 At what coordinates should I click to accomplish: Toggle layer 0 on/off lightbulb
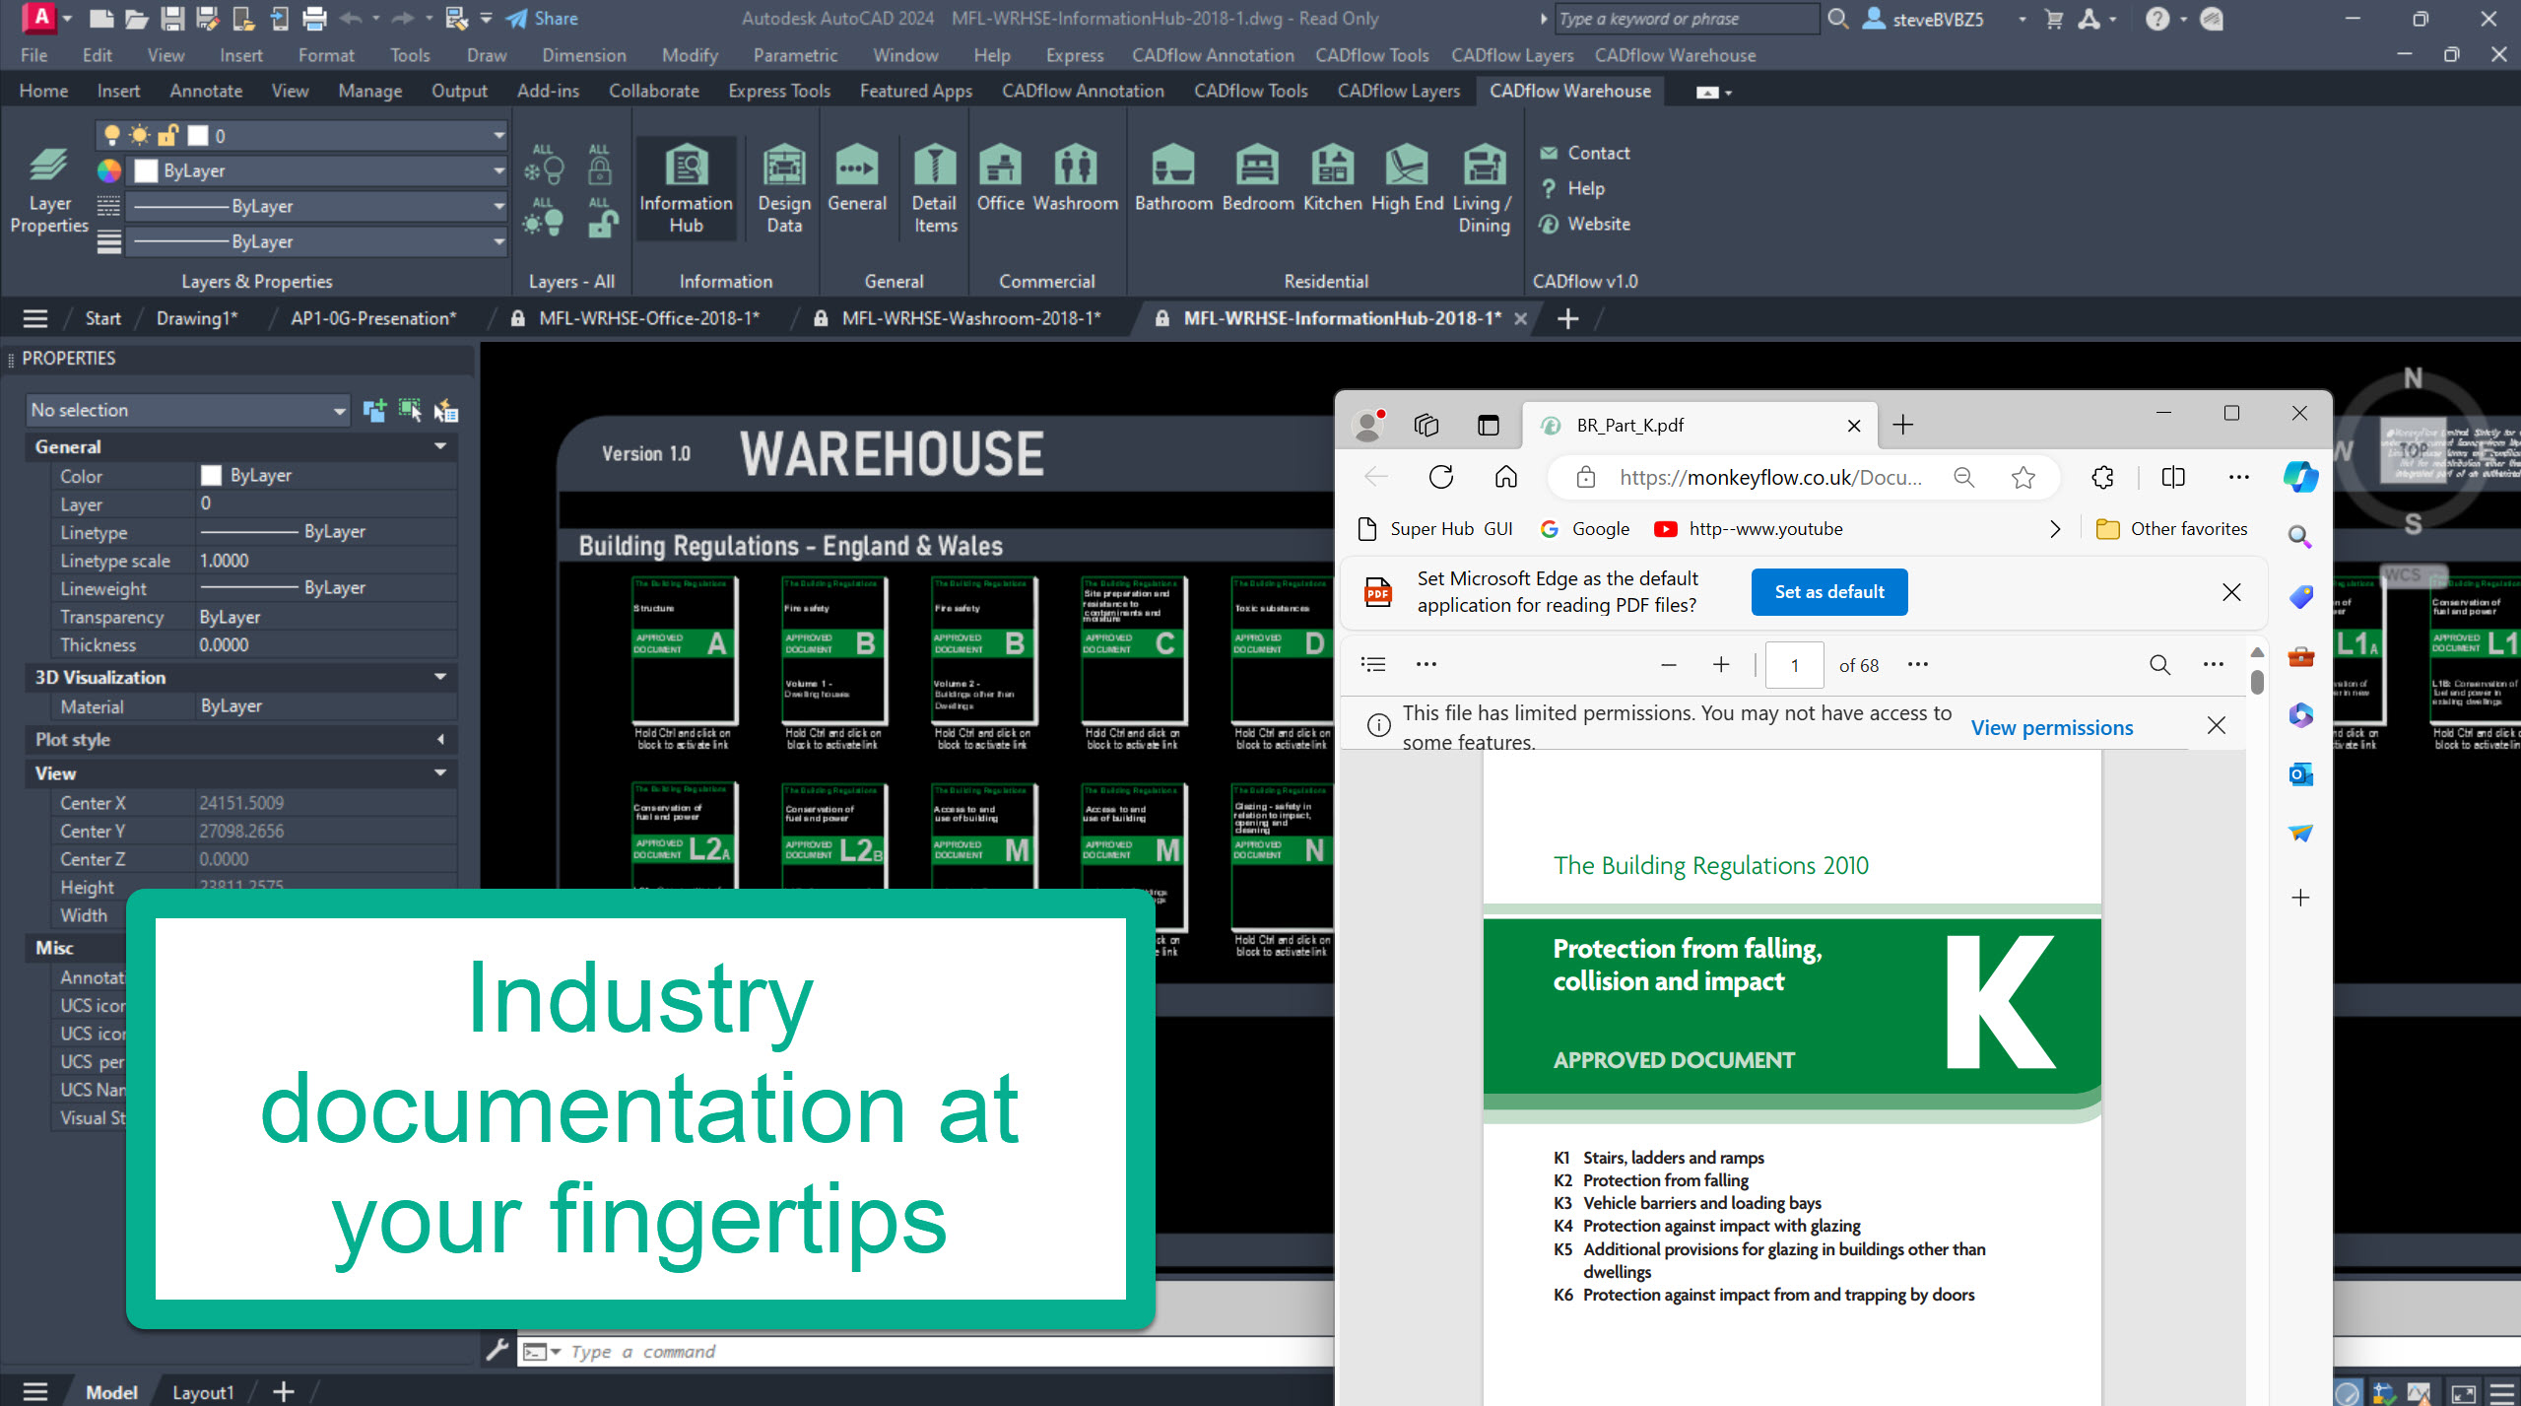click(112, 136)
